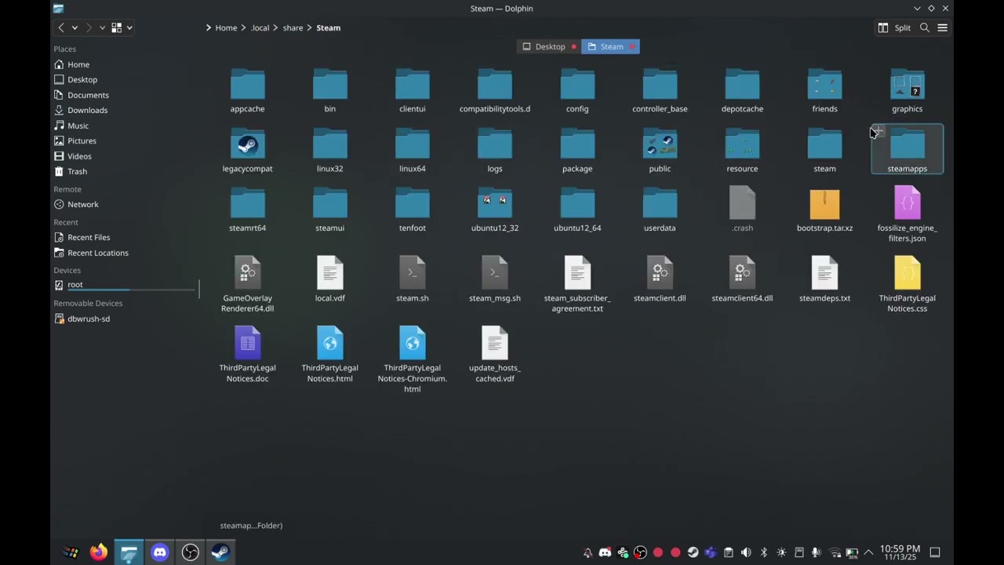Toggle Split view

pyautogui.click(x=894, y=27)
